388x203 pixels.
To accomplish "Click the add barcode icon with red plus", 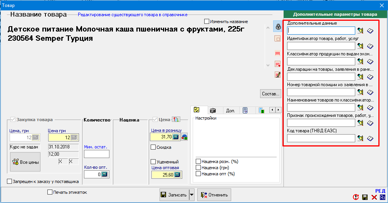I will coord(277,64).
